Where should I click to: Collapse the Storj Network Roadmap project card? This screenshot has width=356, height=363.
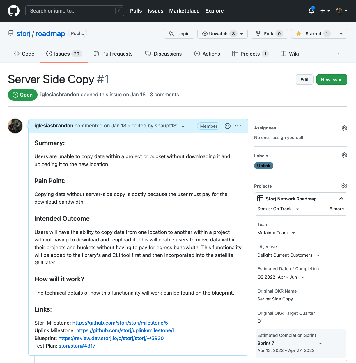(x=341, y=199)
